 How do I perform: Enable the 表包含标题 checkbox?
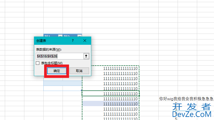(38, 63)
